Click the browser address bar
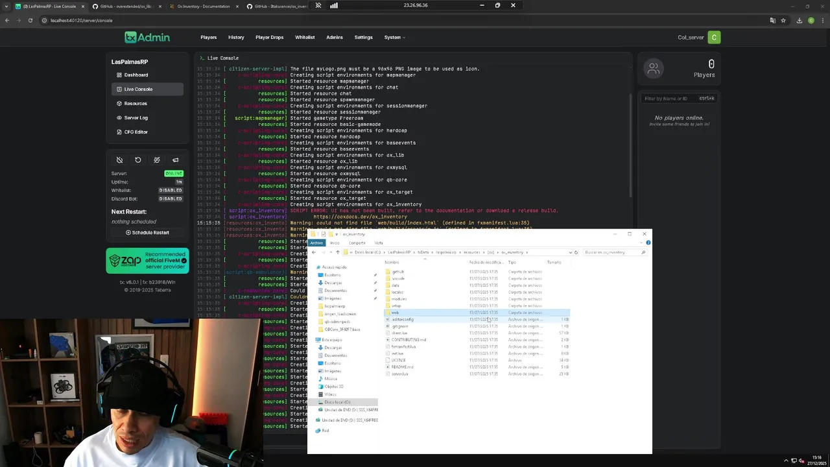The width and height of the screenshot is (830, 467). tap(402, 20)
